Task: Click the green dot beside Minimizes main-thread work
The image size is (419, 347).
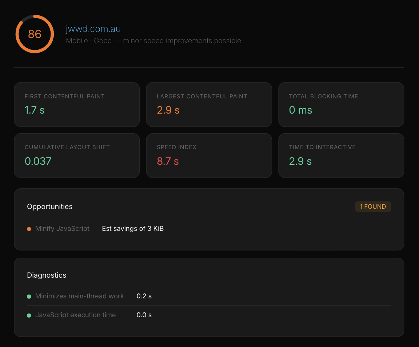Action: coord(29,296)
